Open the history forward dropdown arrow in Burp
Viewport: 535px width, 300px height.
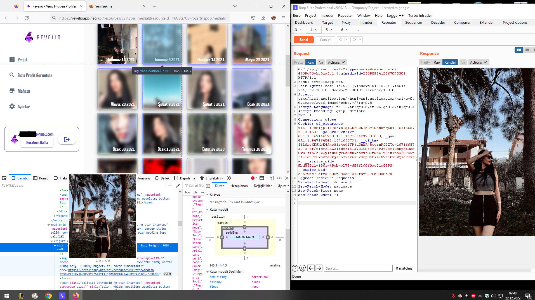pyautogui.click(x=360, y=40)
